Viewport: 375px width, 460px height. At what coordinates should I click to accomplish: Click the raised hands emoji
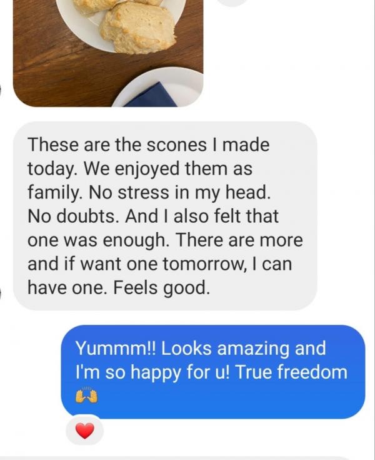(86, 396)
